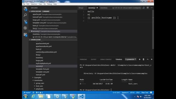
Task: Open the View menu
Action: (x=40, y=4)
